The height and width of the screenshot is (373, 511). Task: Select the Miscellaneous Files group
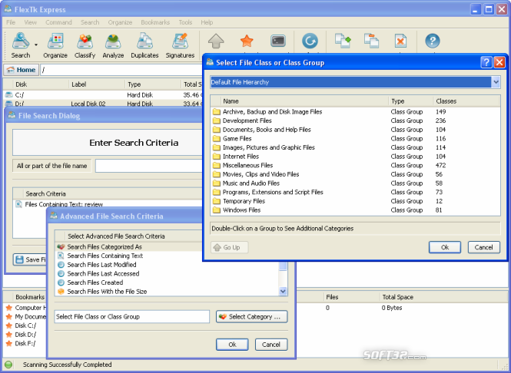coord(355,165)
